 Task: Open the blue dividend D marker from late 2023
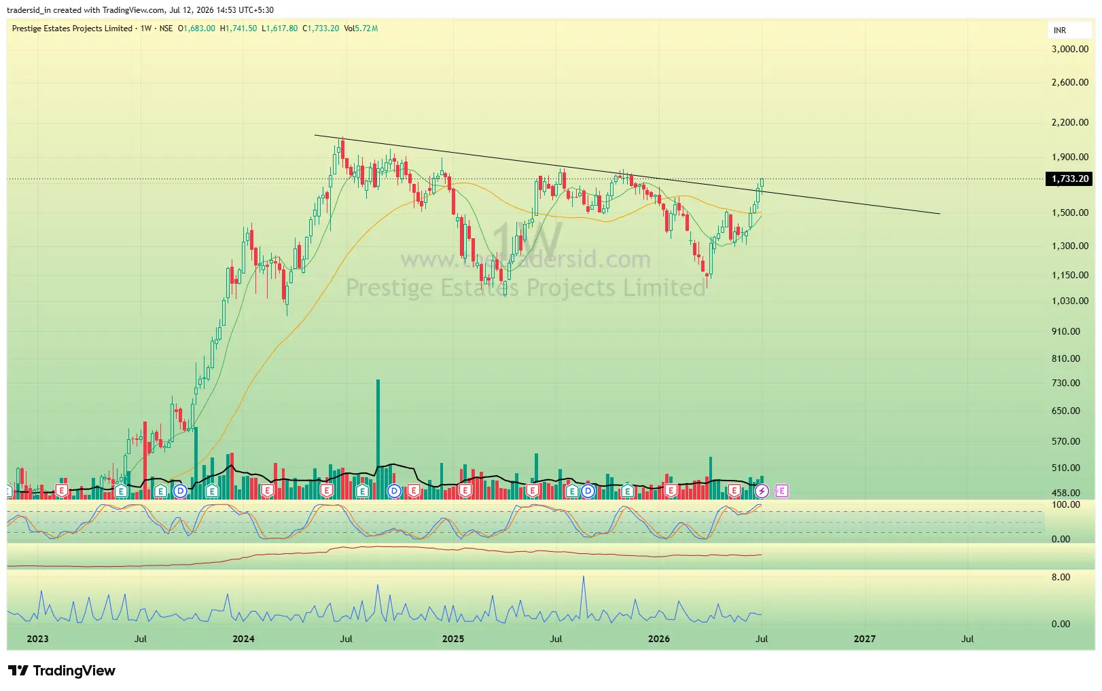(180, 491)
